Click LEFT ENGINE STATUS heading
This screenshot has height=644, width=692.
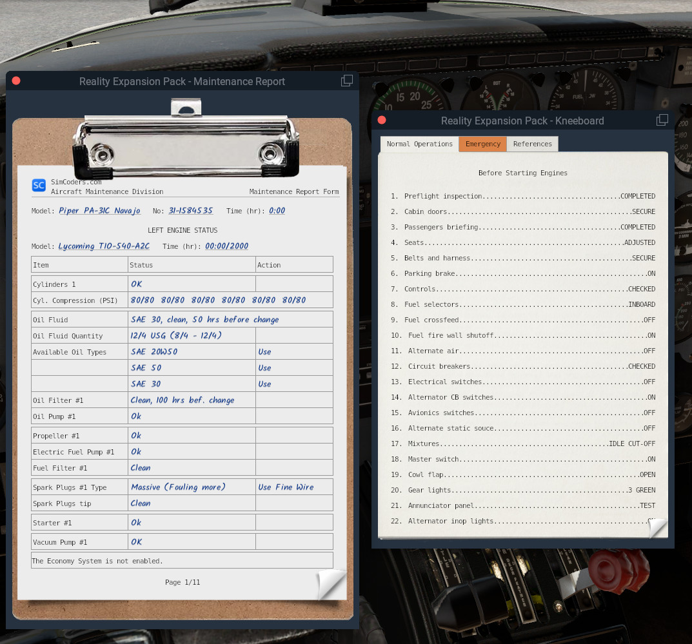pyautogui.click(x=183, y=230)
